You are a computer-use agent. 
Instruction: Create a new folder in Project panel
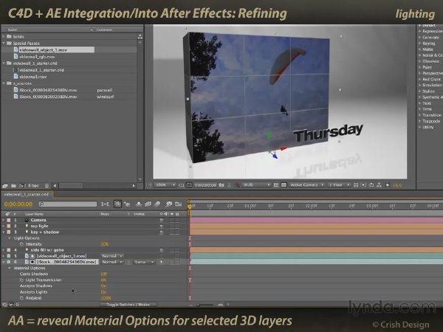(x=13, y=186)
